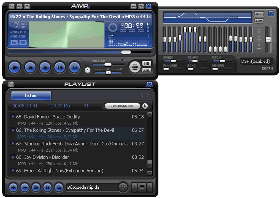Close the equalizer panel
The image size is (280, 198).
point(271,13)
